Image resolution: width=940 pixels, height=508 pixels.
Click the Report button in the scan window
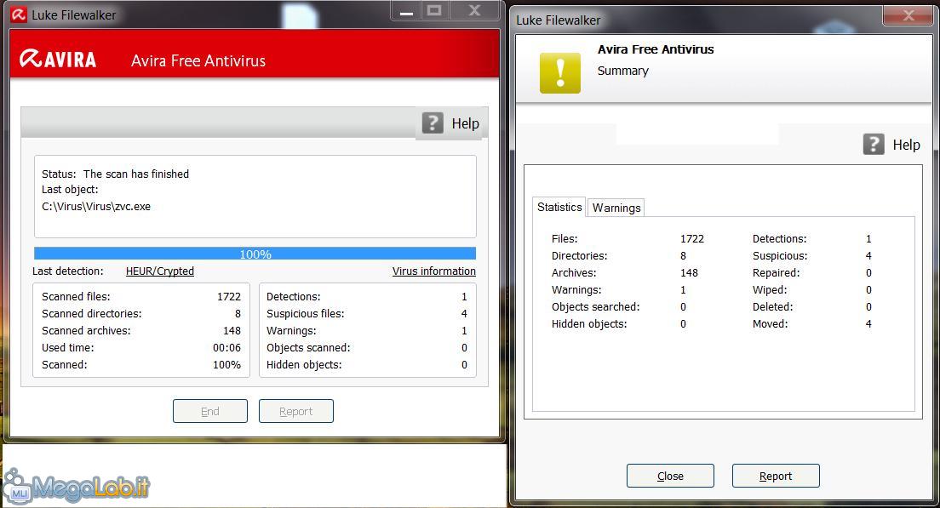(296, 411)
